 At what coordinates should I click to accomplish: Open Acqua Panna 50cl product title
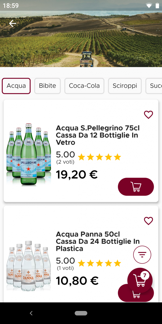coord(98,241)
